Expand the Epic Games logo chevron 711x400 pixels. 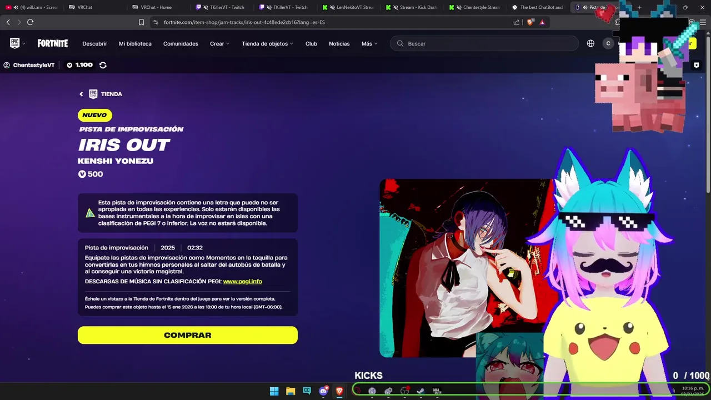[24, 43]
